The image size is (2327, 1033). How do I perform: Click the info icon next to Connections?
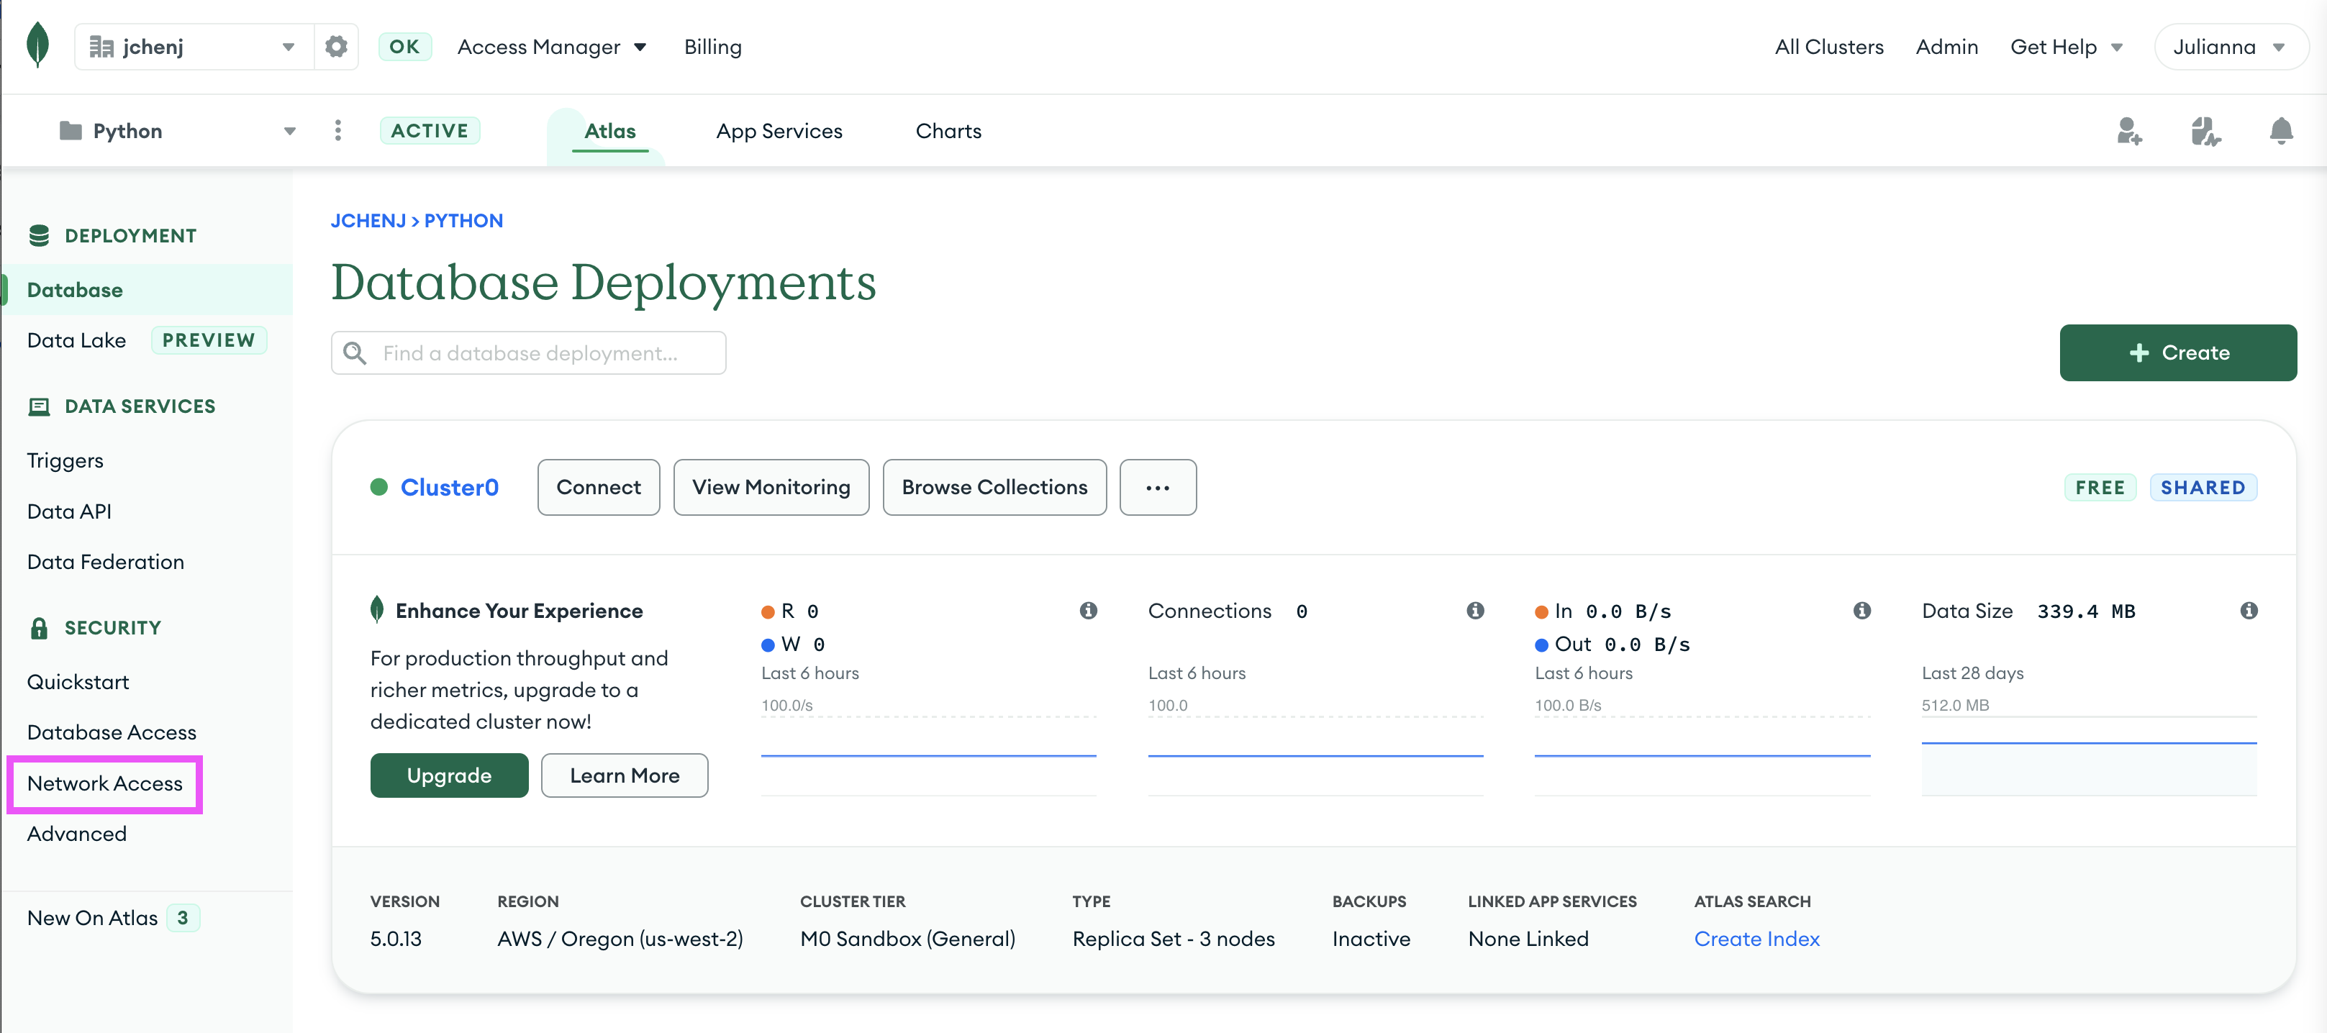point(1476,611)
